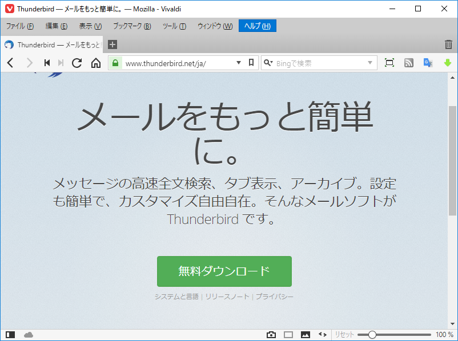Open the RSS feed reader icon
458x341 pixels.
click(x=408, y=63)
